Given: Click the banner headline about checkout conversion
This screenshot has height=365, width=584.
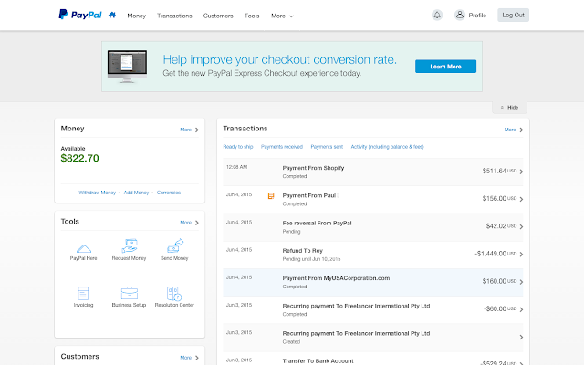Looking at the screenshot, I should tap(280, 59).
